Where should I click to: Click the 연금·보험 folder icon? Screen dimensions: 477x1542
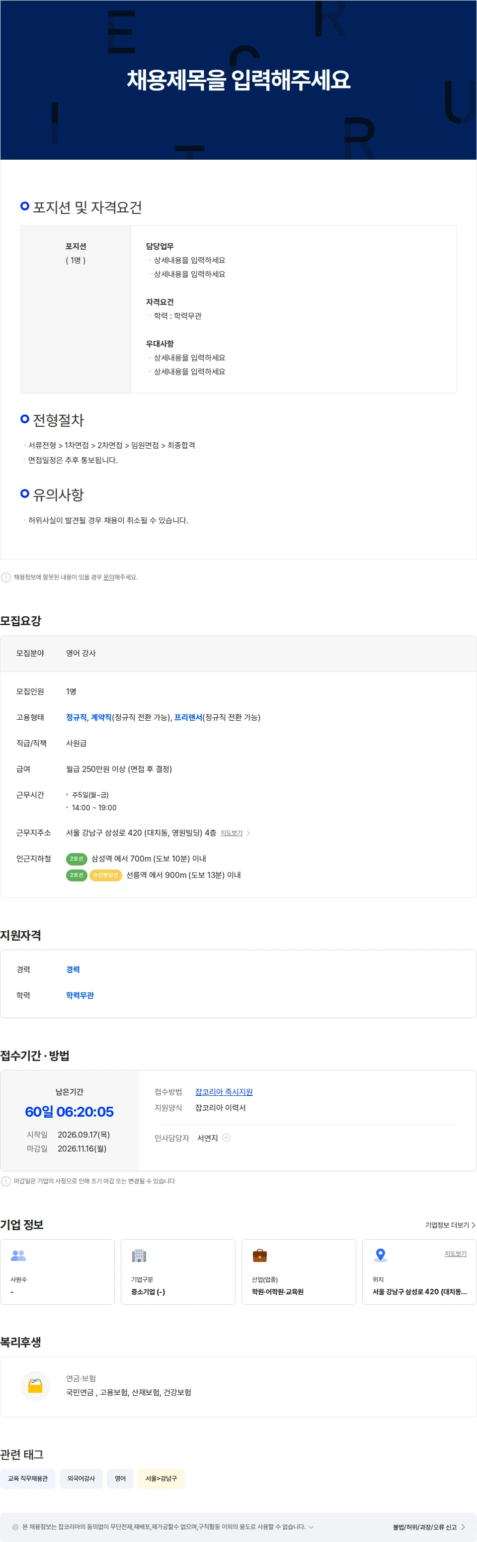click(35, 1386)
